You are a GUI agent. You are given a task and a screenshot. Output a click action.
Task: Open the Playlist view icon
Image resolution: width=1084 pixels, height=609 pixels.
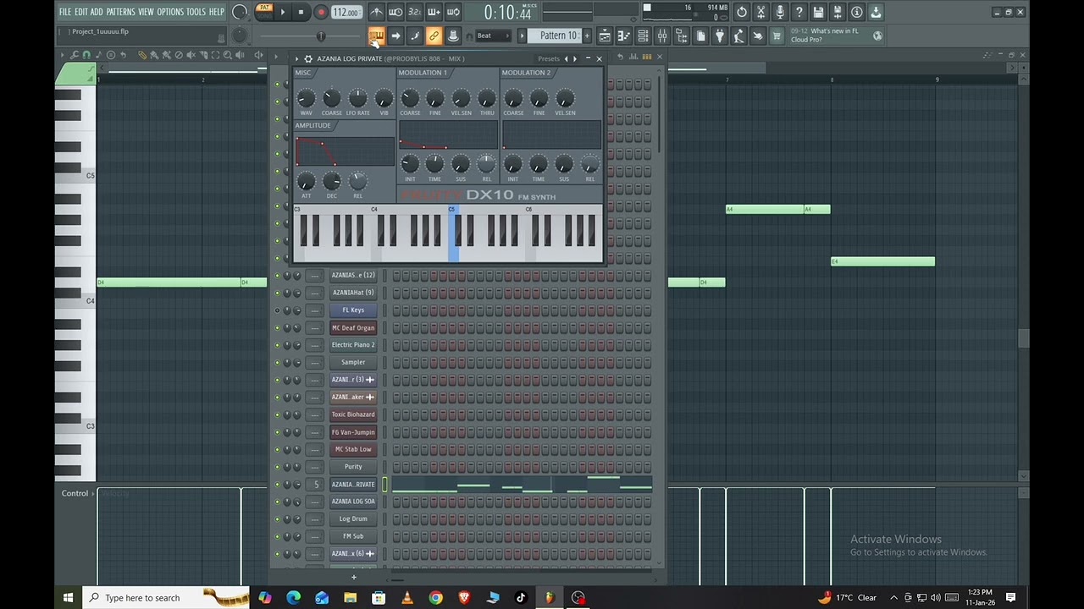[x=605, y=36]
